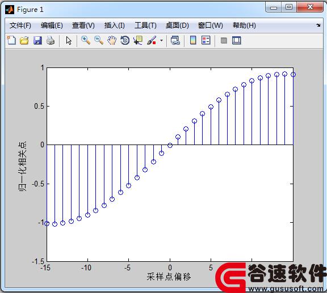Viewport: 327px width, 293px height.
Task: Save figure with floppy disk icon
Action: coord(37,40)
